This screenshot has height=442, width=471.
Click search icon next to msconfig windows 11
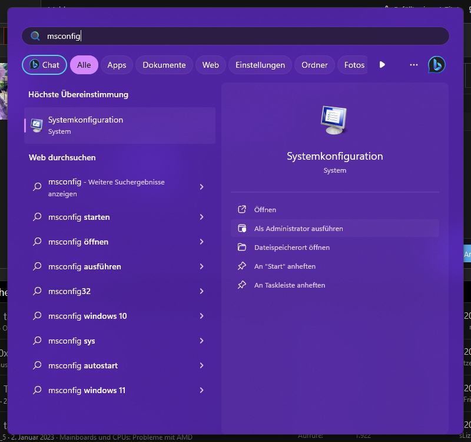[x=37, y=390]
